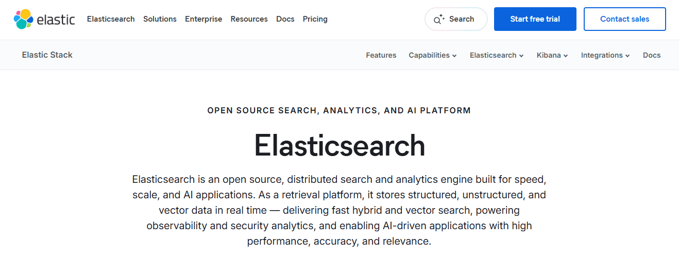
Task: Open the Elasticsearch top menu
Action: (111, 19)
